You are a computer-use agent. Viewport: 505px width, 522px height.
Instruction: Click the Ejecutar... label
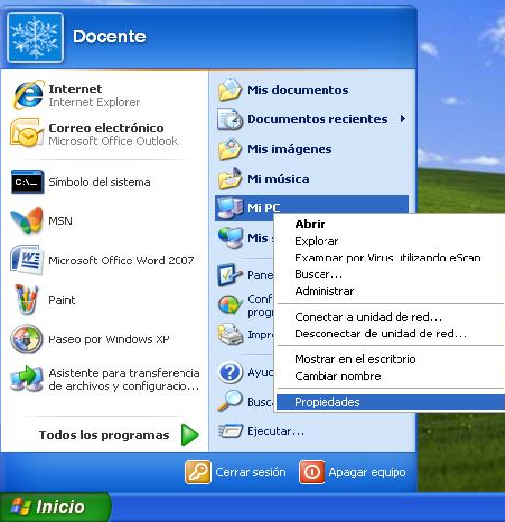pyautogui.click(x=275, y=431)
